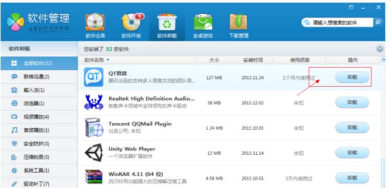Select 全部软件(32) category
Image resolution: width=390 pixels, height=188 pixels.
point(39,63)
